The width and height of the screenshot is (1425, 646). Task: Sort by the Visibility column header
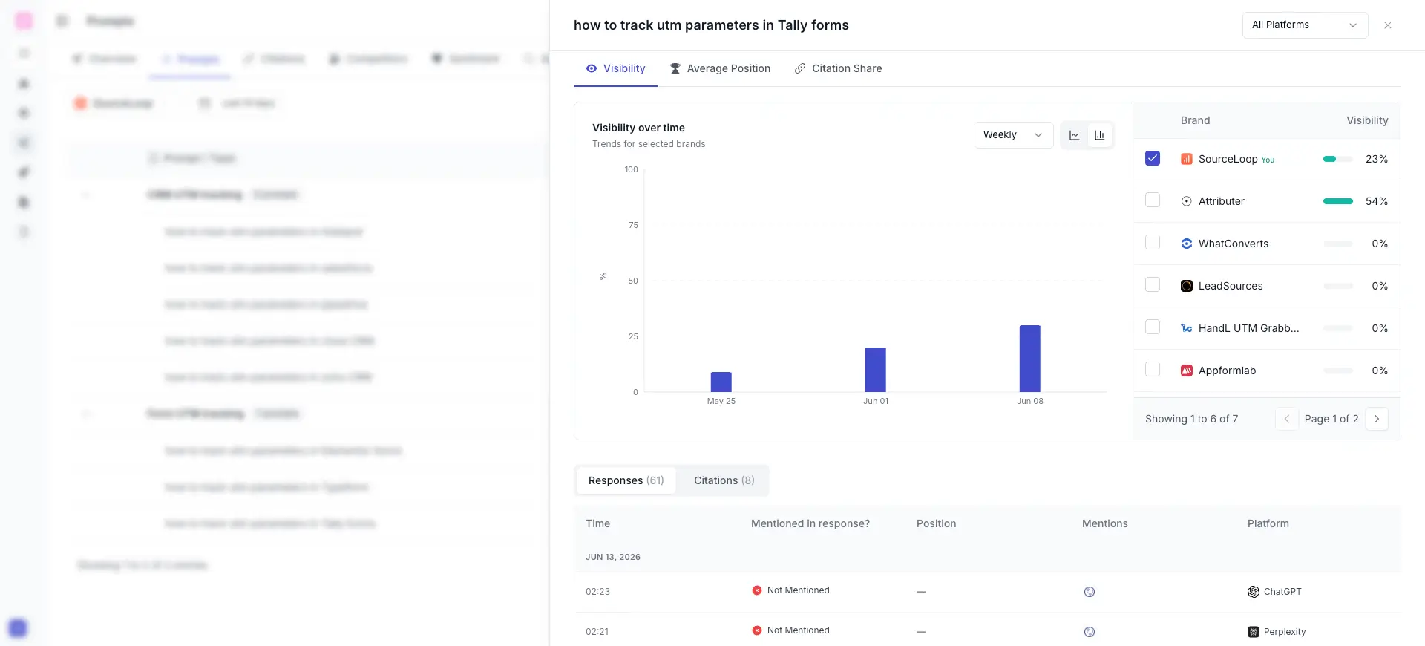(1367, 120)
